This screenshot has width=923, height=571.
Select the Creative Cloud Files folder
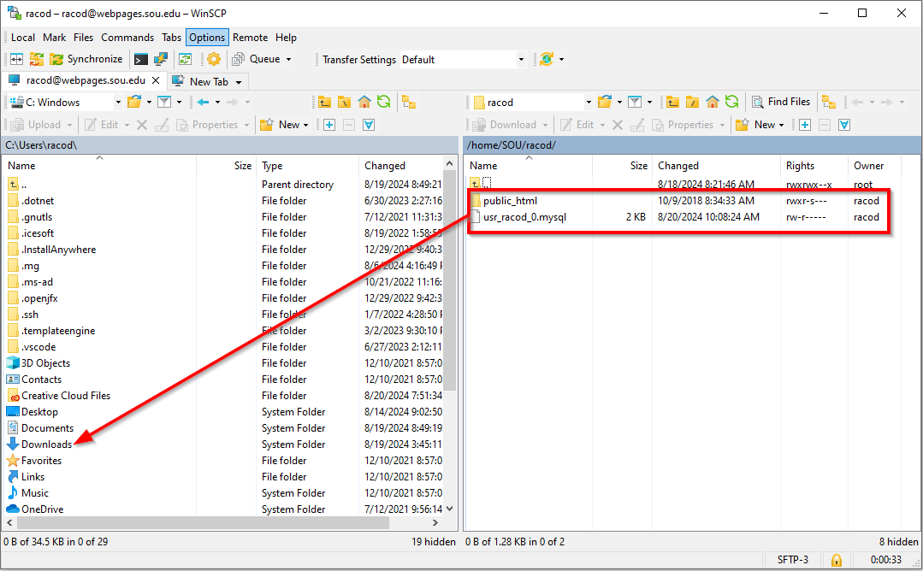[66, 396]
